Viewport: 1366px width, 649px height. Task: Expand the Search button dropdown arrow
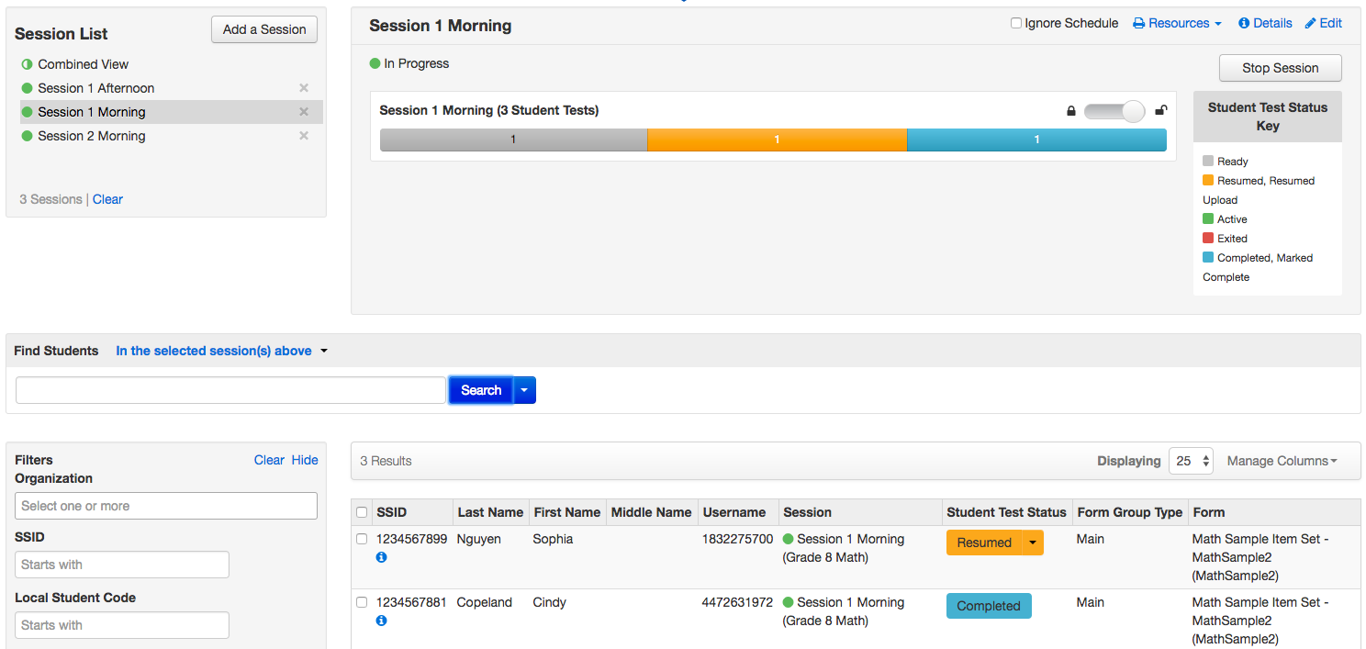pos(524,390)
